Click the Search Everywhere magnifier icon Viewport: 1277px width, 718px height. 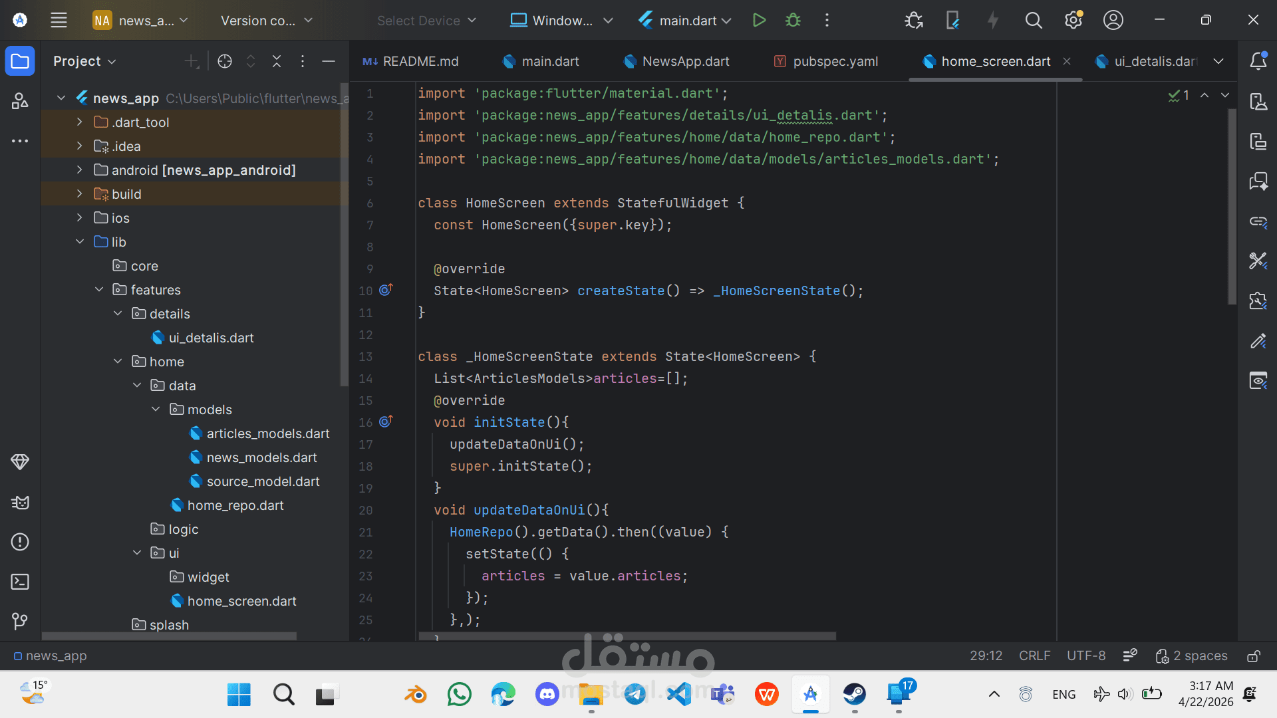[1033, 21]
